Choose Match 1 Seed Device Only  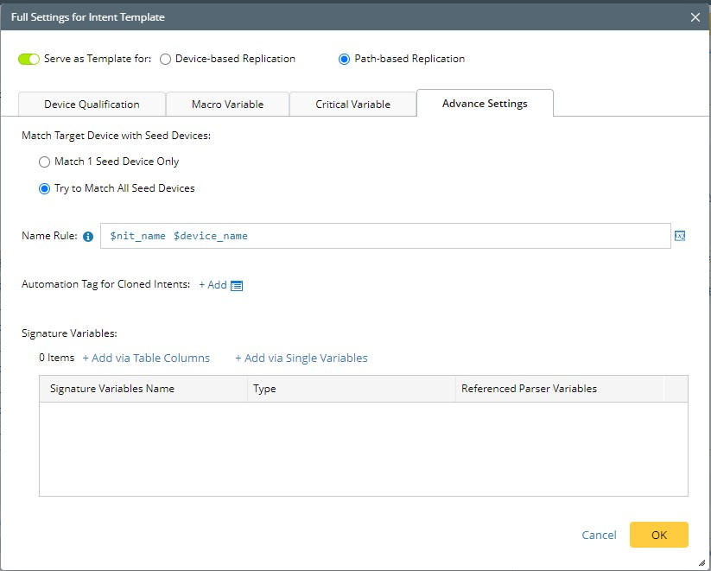(x=45, y=162)
